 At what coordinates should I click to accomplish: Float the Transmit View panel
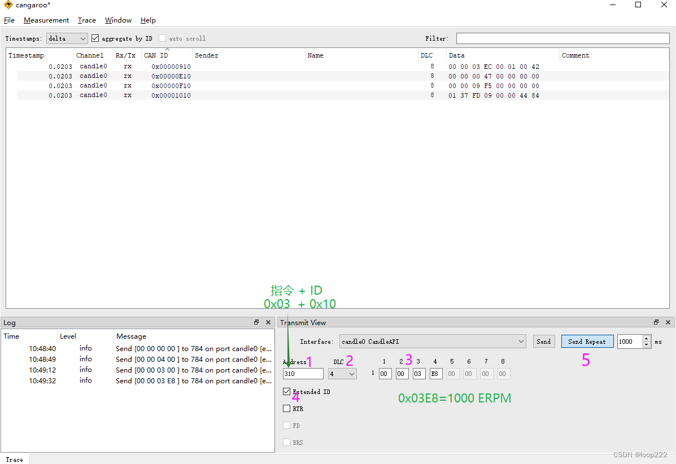pyautogui.click(x=656, y=322)
